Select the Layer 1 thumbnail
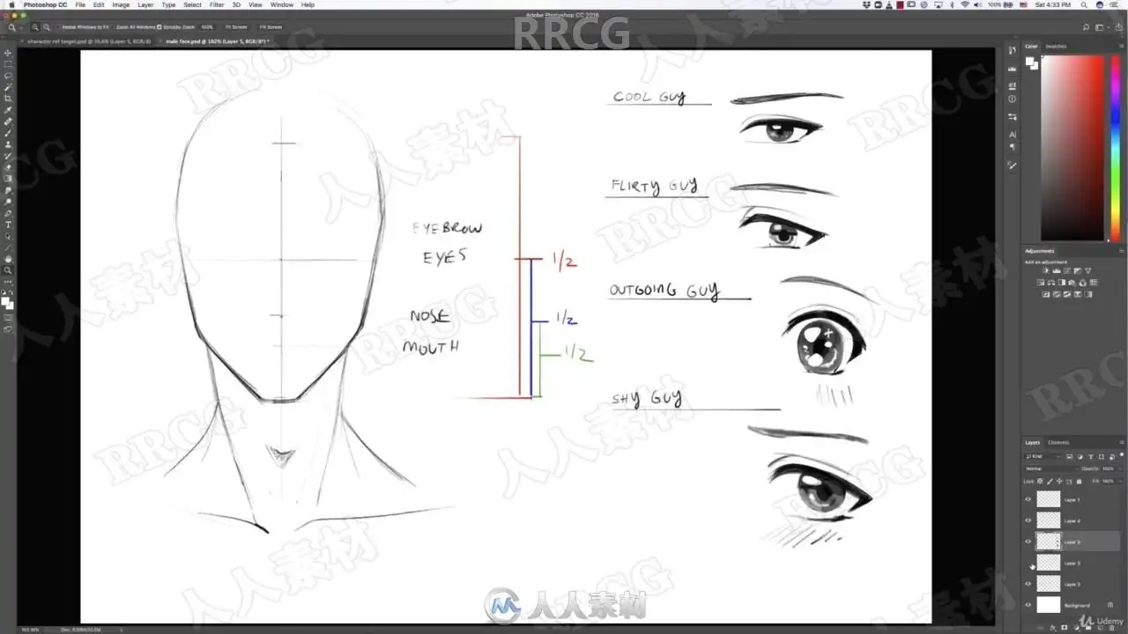Screen dimensions: 1128x634 1049,499
